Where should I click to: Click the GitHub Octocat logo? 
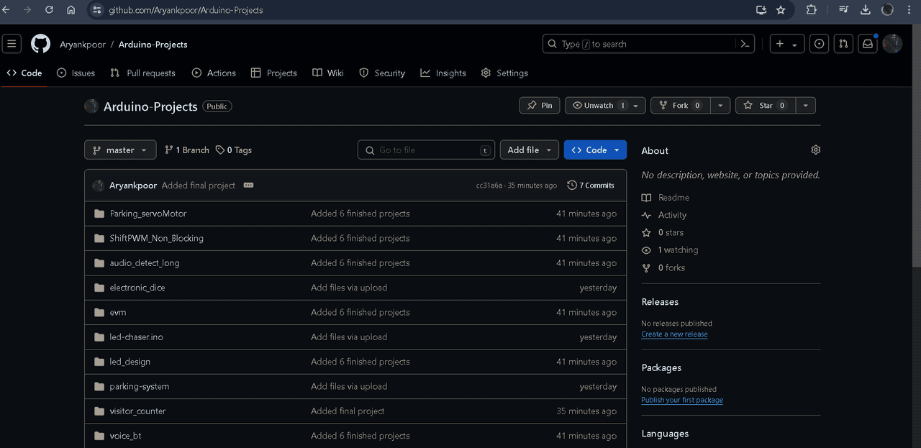click(40, 44)
